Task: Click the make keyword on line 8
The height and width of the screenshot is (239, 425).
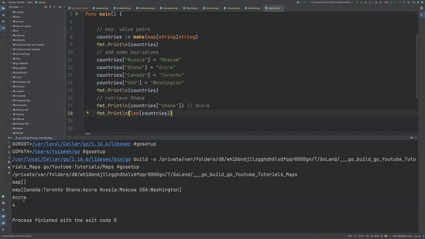Action: click(139, 37)
